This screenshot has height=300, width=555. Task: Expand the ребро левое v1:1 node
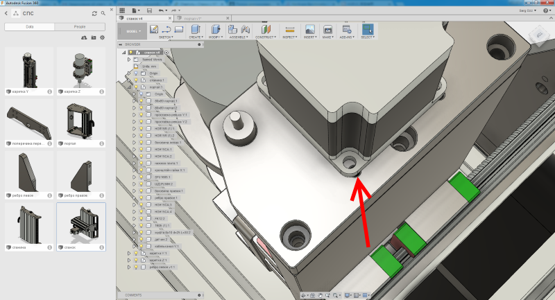coord(129,267)
